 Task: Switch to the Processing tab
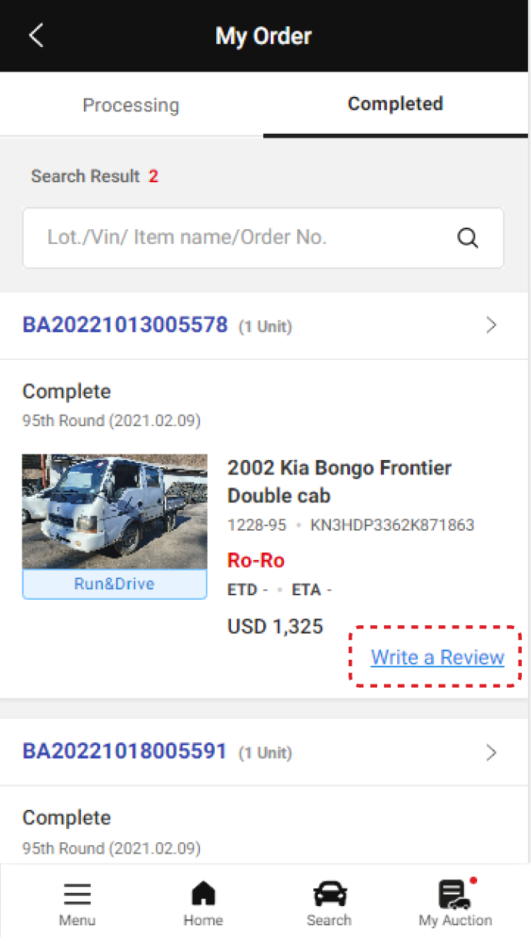[x=131, y=105]
